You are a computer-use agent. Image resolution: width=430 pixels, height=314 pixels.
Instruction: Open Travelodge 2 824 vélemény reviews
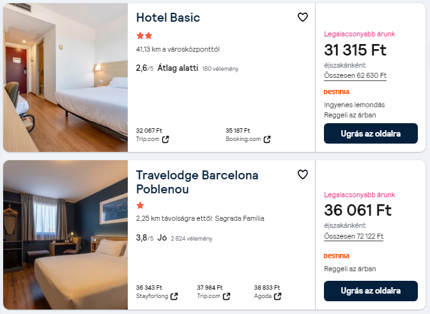click(x=191, y=239)
